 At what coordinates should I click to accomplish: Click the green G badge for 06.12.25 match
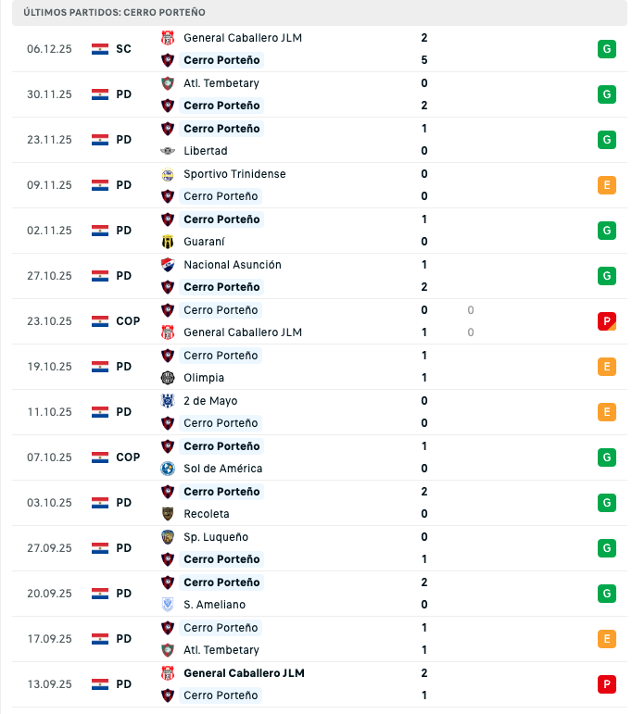(x=607, y=49)
